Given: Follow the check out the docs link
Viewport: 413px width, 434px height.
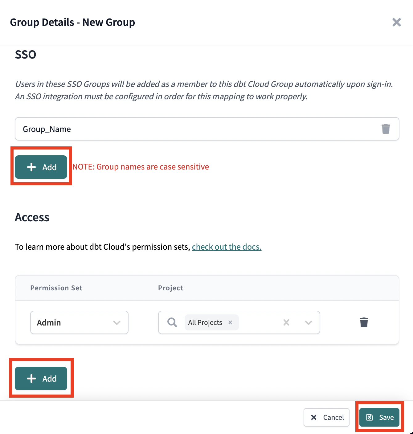Looking at the screenshot, I should (x=227, y=247).
